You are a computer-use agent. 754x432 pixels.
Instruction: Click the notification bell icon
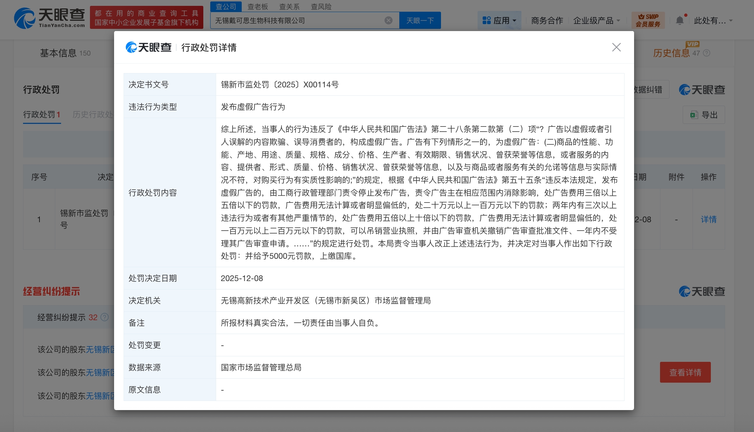679,20
